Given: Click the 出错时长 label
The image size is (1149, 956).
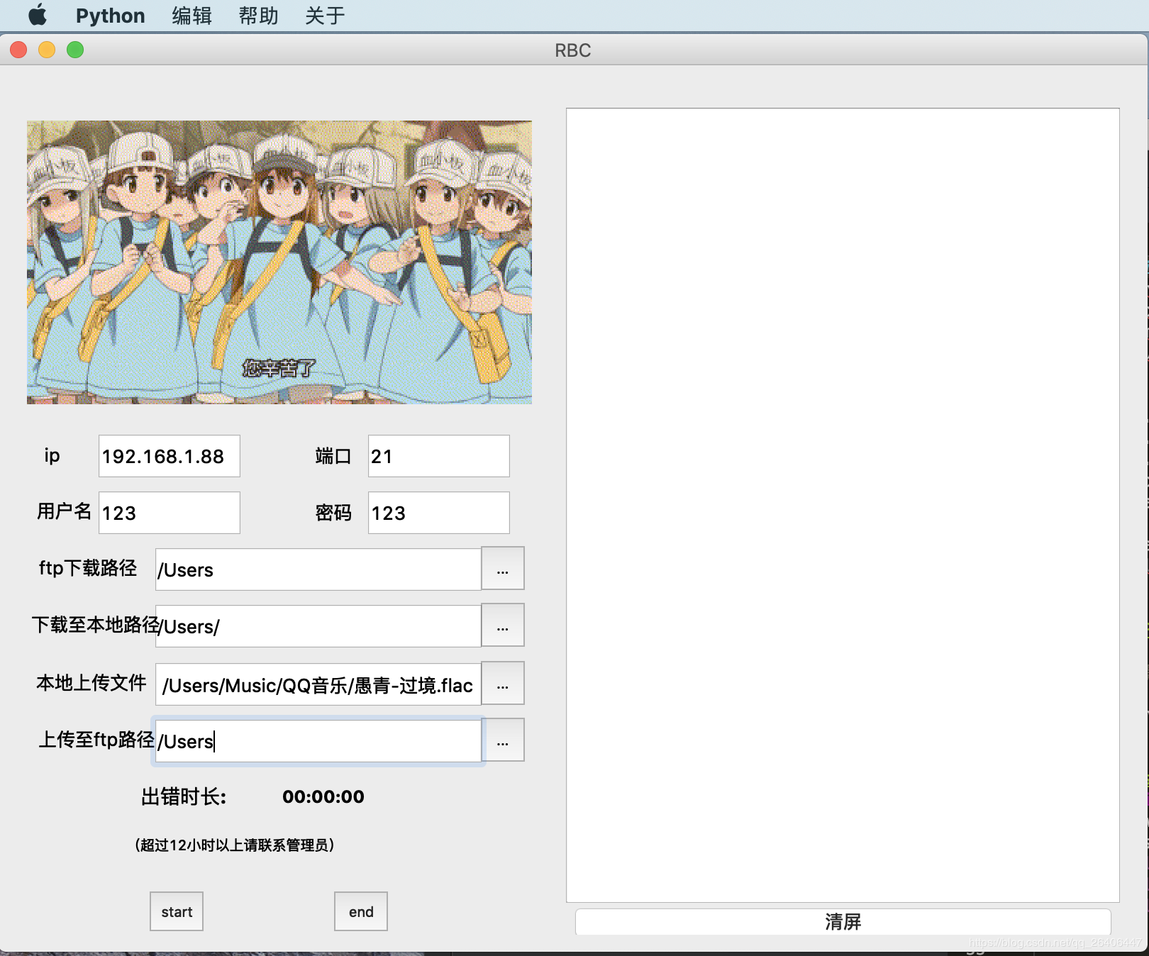Looking at the screenshot, I should [x=184, y=796].
